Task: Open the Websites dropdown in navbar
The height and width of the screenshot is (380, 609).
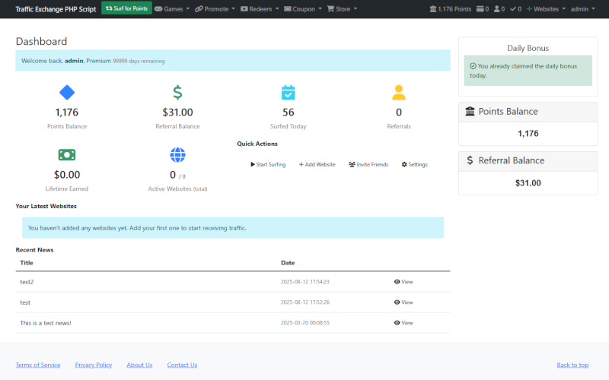Action: coord(546,9)
